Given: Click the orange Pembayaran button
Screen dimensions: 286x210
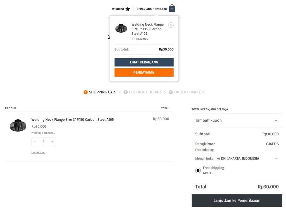Looking at the screenshot, I should (x=144, y=73).
